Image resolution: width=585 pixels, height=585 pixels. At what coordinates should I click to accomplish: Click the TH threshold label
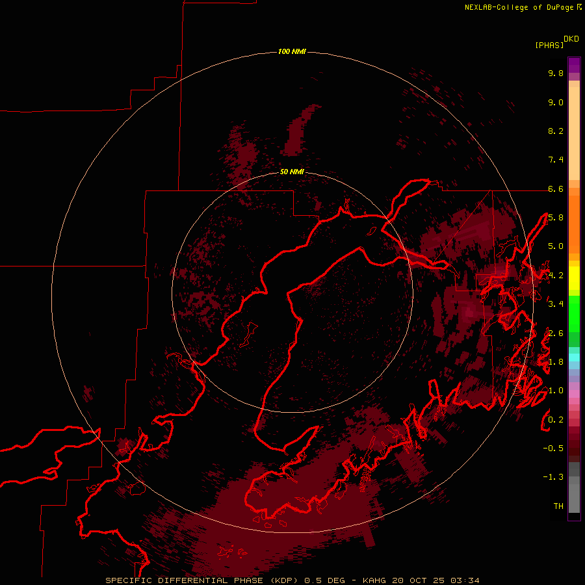coord(558,506)
